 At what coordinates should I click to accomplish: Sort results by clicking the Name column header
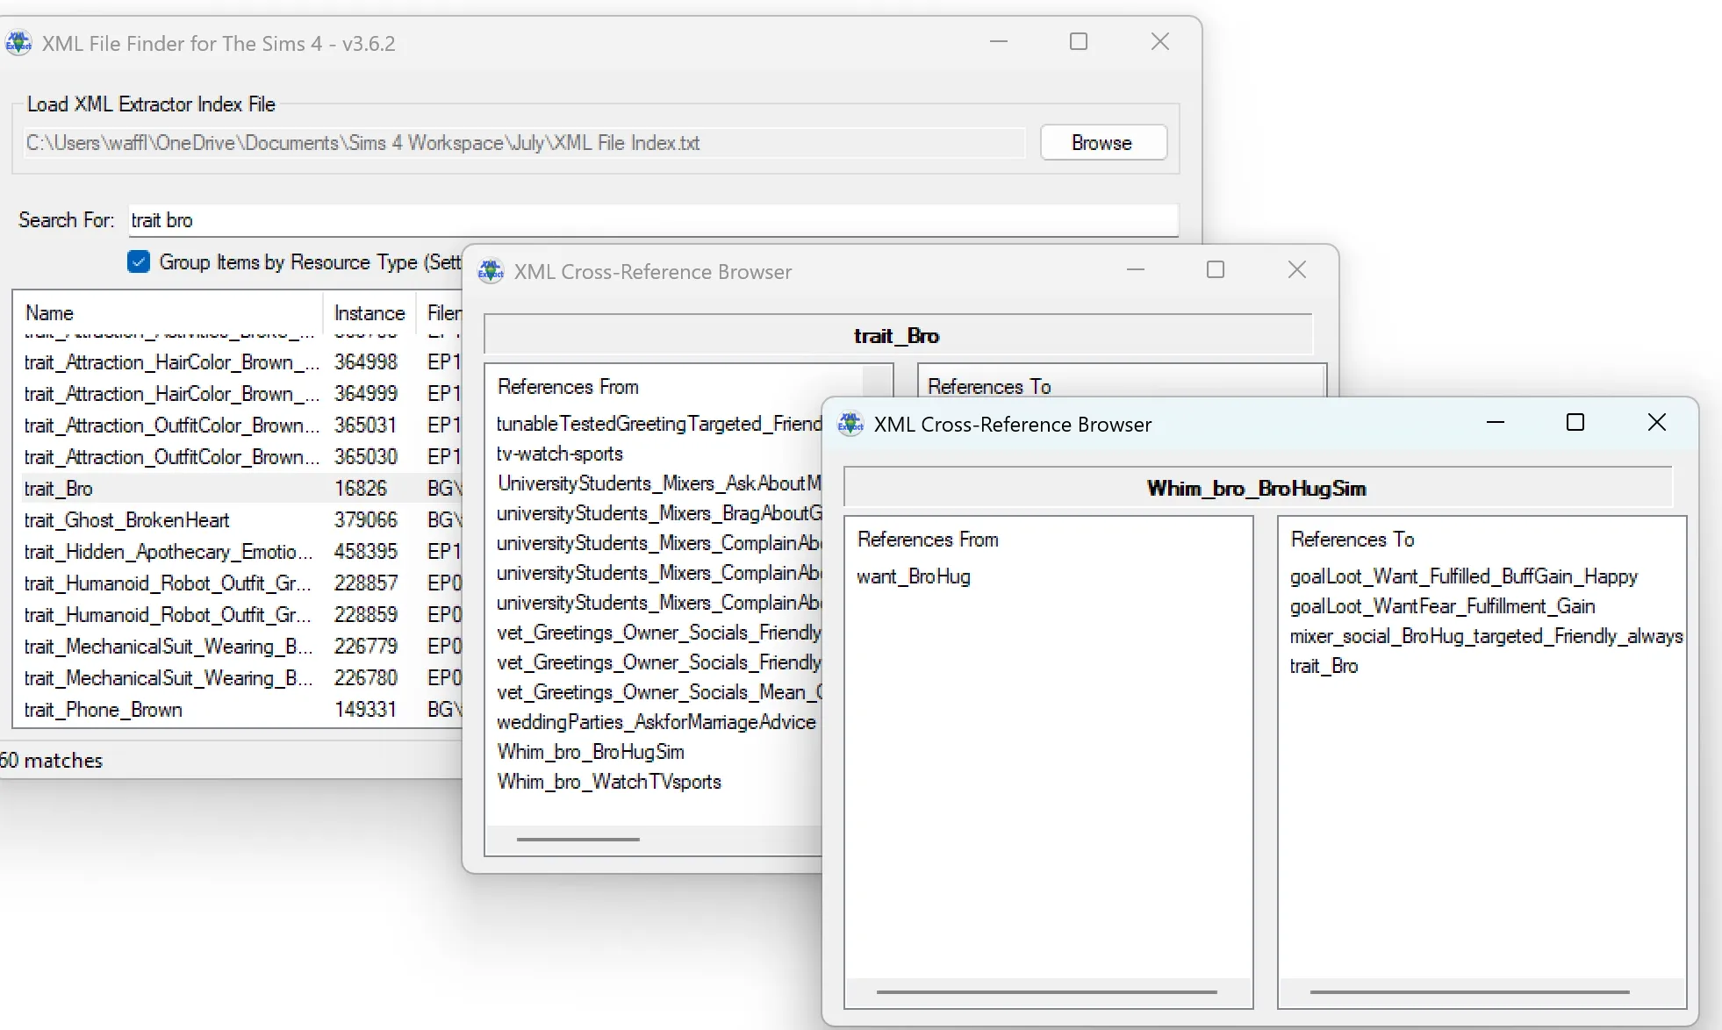click(50, 312)
